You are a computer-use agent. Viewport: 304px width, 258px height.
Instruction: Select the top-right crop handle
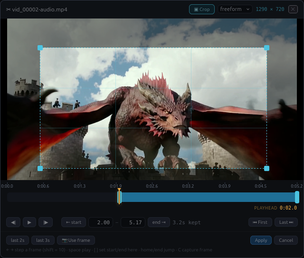tap(267, 48)
